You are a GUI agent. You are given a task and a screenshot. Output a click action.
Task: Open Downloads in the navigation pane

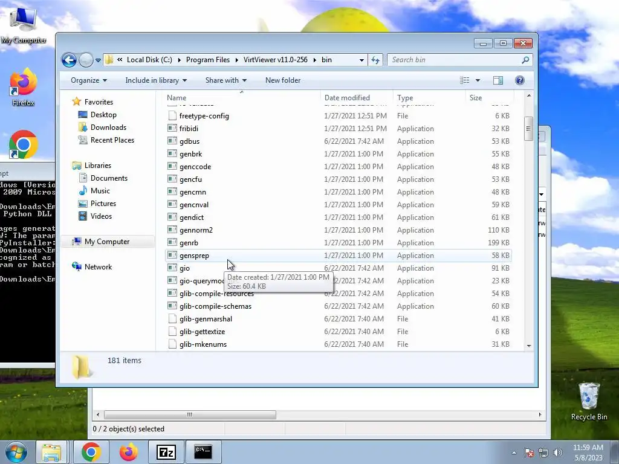point(108,127)
